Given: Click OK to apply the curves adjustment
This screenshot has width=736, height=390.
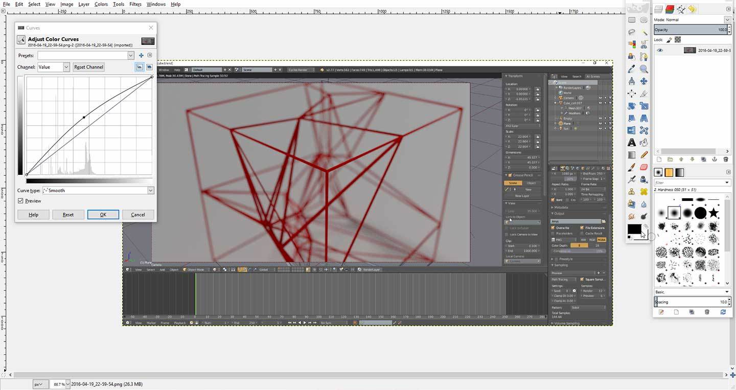Looking at the screenshot, I should (x=103, y=214).
